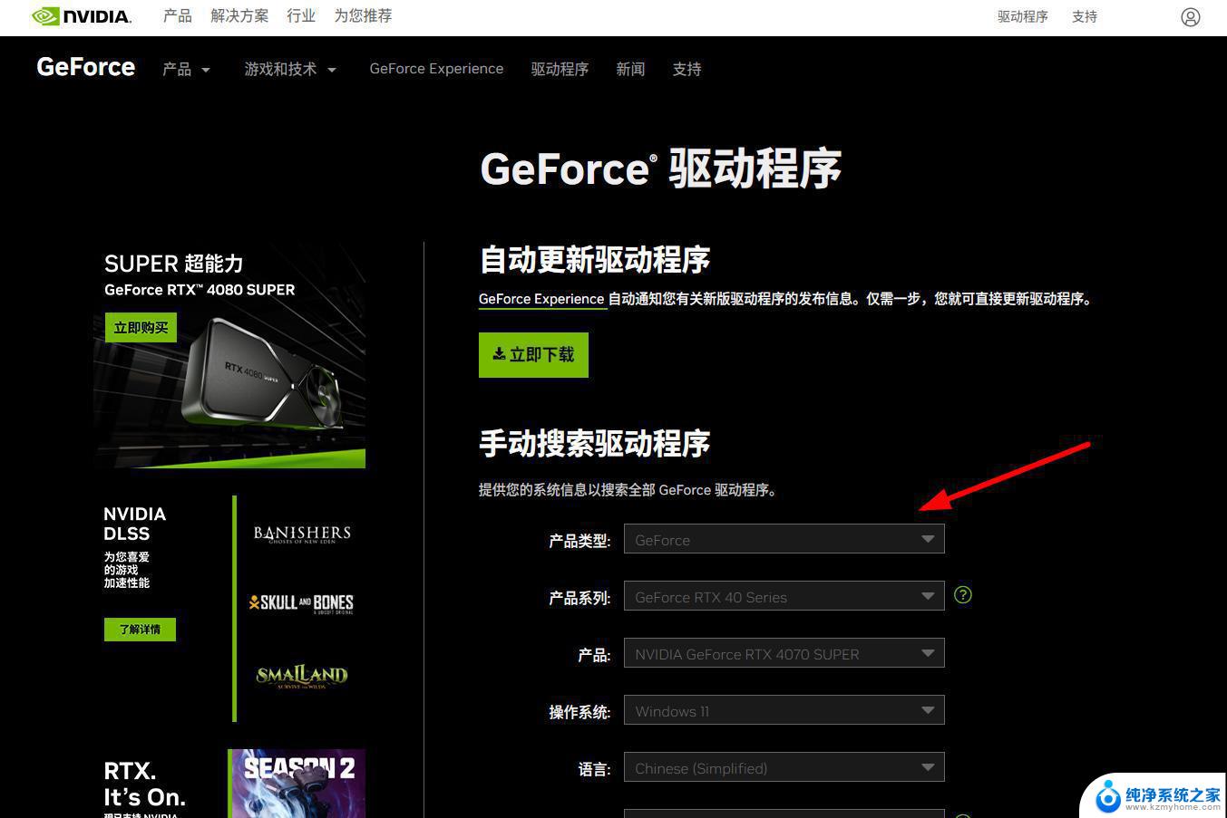Open 新闻 in the GeForce nav bar
1227x818 pixels.
[630, 69]
